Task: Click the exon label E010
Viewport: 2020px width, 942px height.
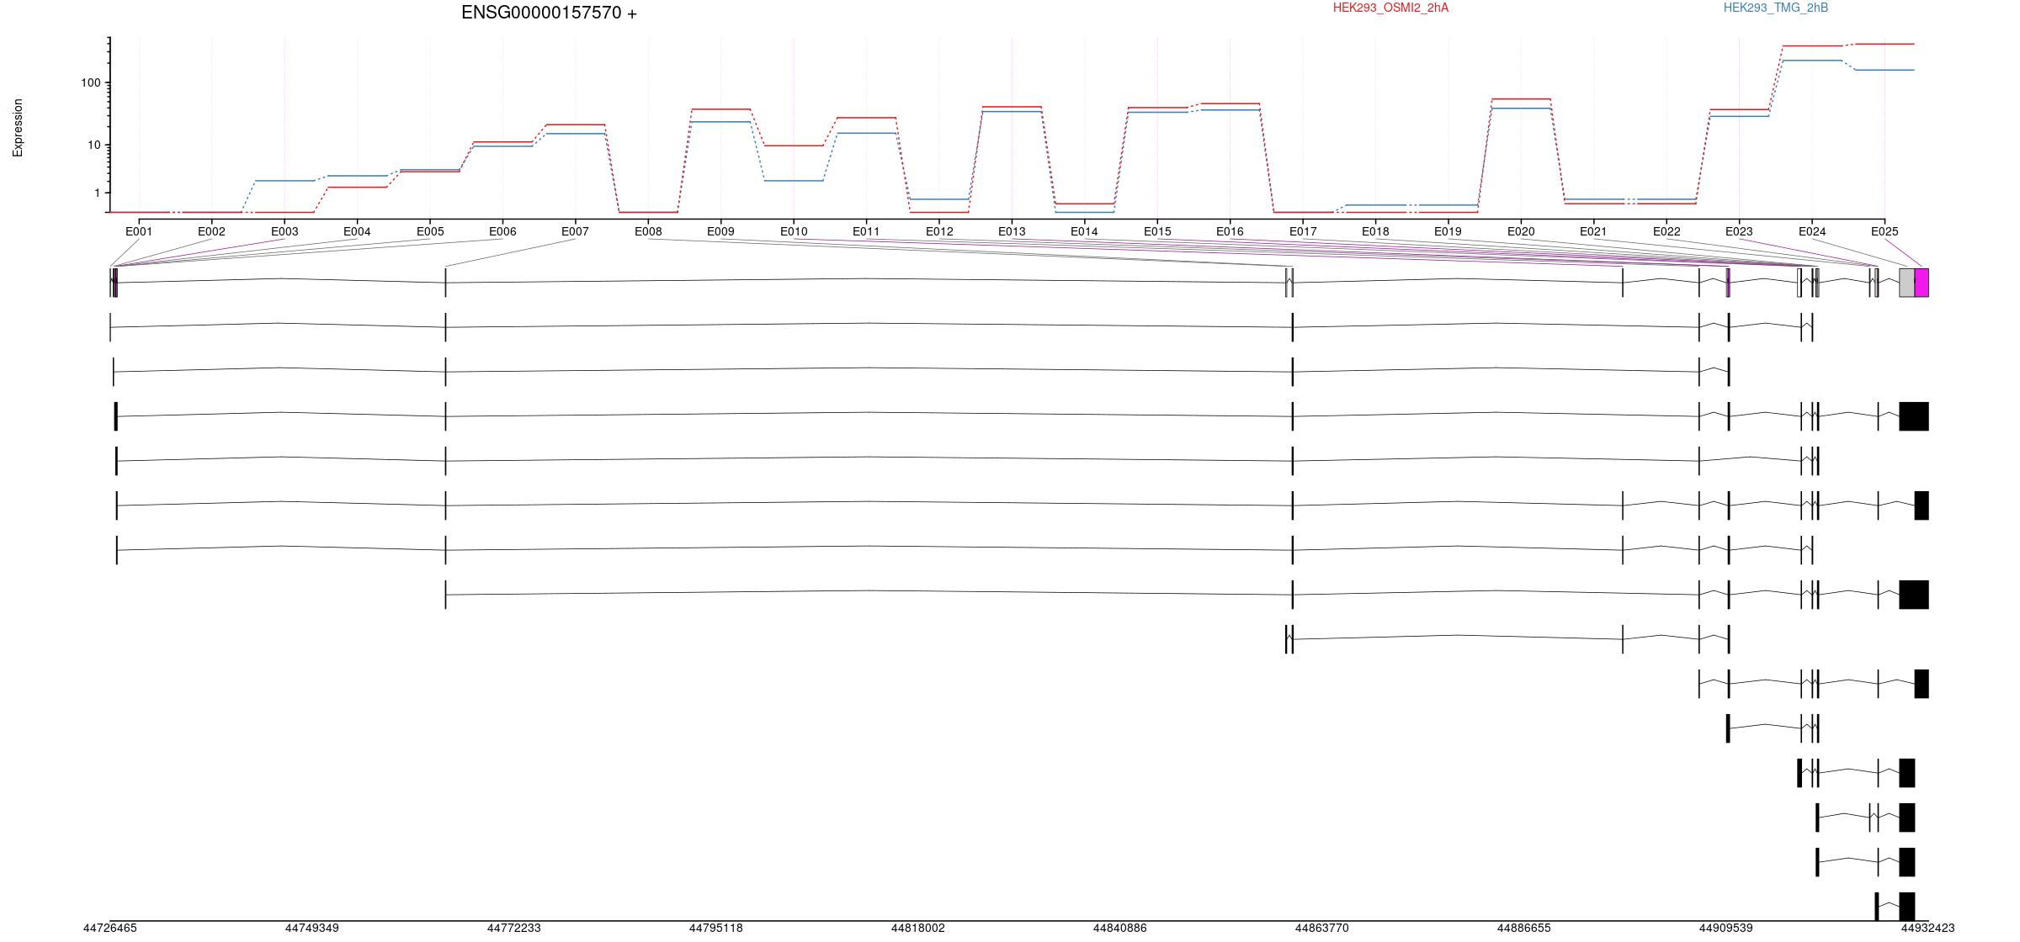Action: (x=794, y=231)
